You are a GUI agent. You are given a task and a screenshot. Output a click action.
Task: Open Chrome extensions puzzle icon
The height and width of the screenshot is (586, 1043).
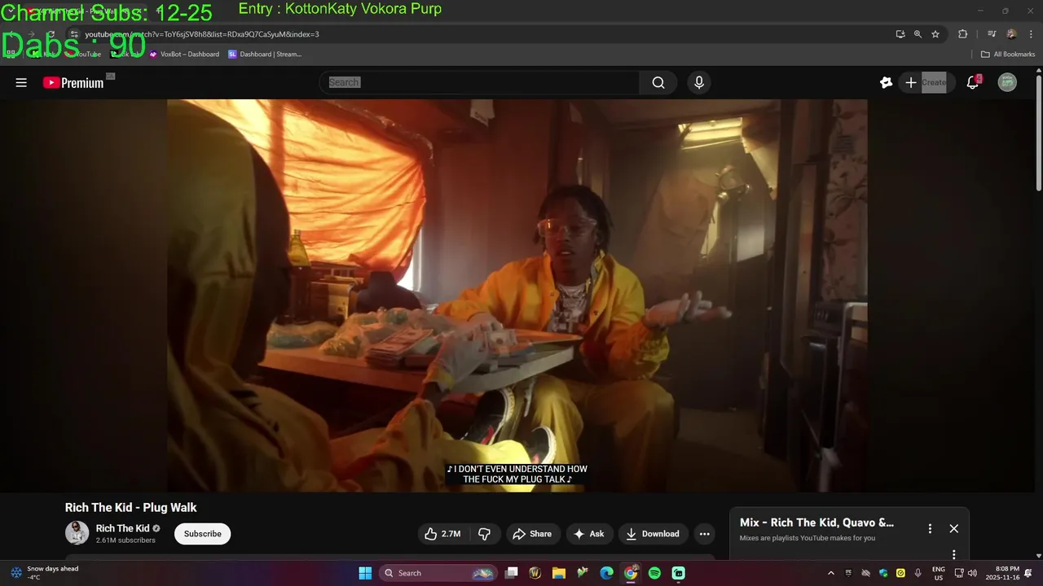pos(963,34)
